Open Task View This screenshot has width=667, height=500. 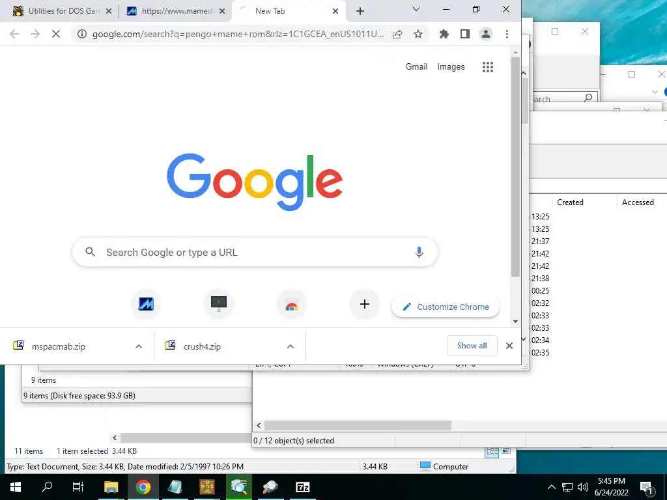point(78,487)
